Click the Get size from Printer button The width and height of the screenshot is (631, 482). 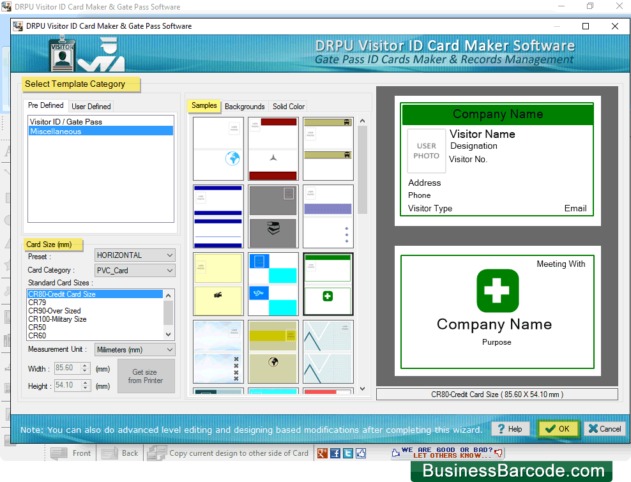coord(145,376)
